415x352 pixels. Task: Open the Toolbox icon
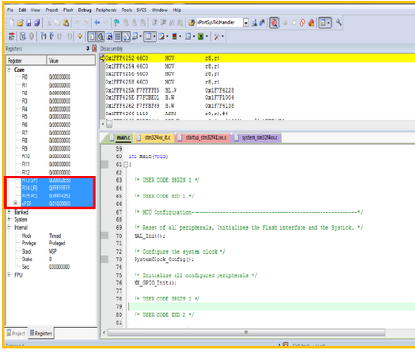(217, 37)
